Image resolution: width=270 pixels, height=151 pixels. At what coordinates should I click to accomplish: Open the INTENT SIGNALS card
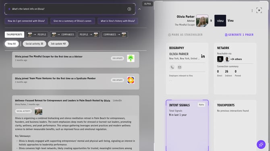coord(187,125)
